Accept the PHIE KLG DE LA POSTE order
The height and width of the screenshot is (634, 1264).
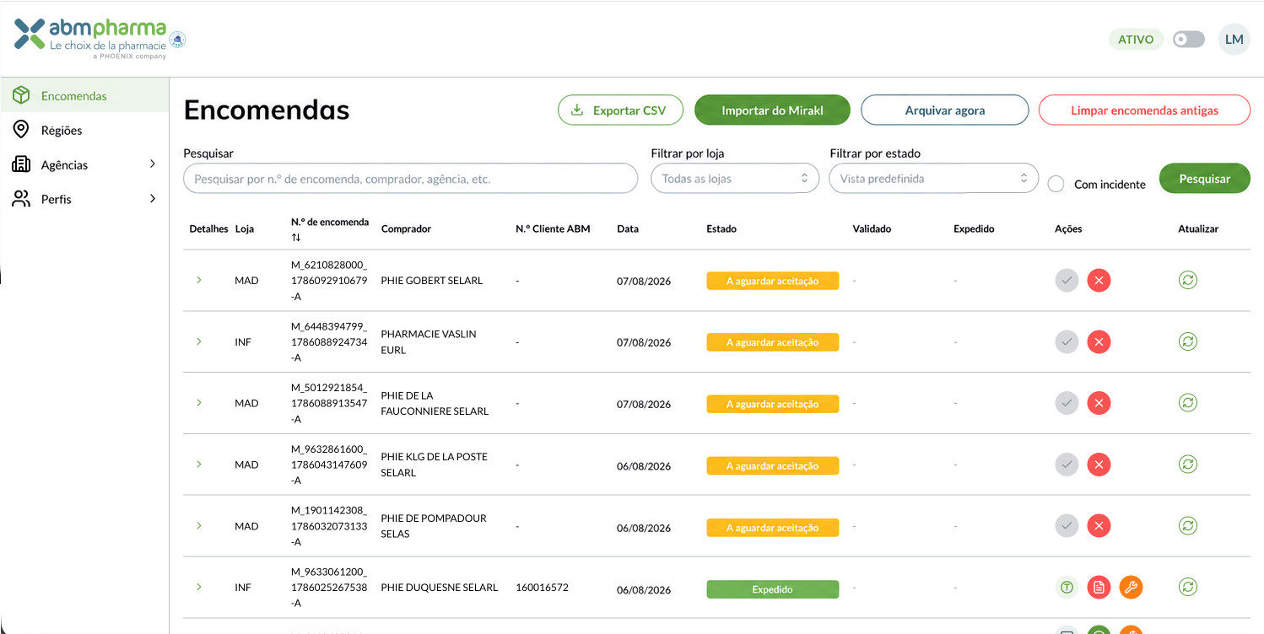[1067, 465]
